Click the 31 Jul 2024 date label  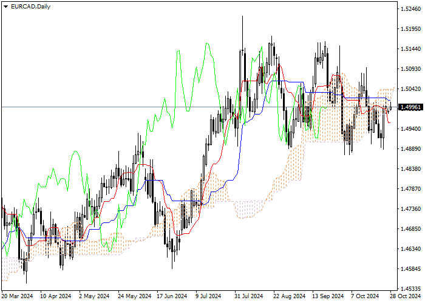click(x=249, y=296)
